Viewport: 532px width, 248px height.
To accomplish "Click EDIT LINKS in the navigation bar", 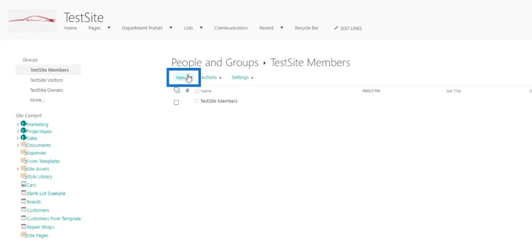I will pos(351,29).
